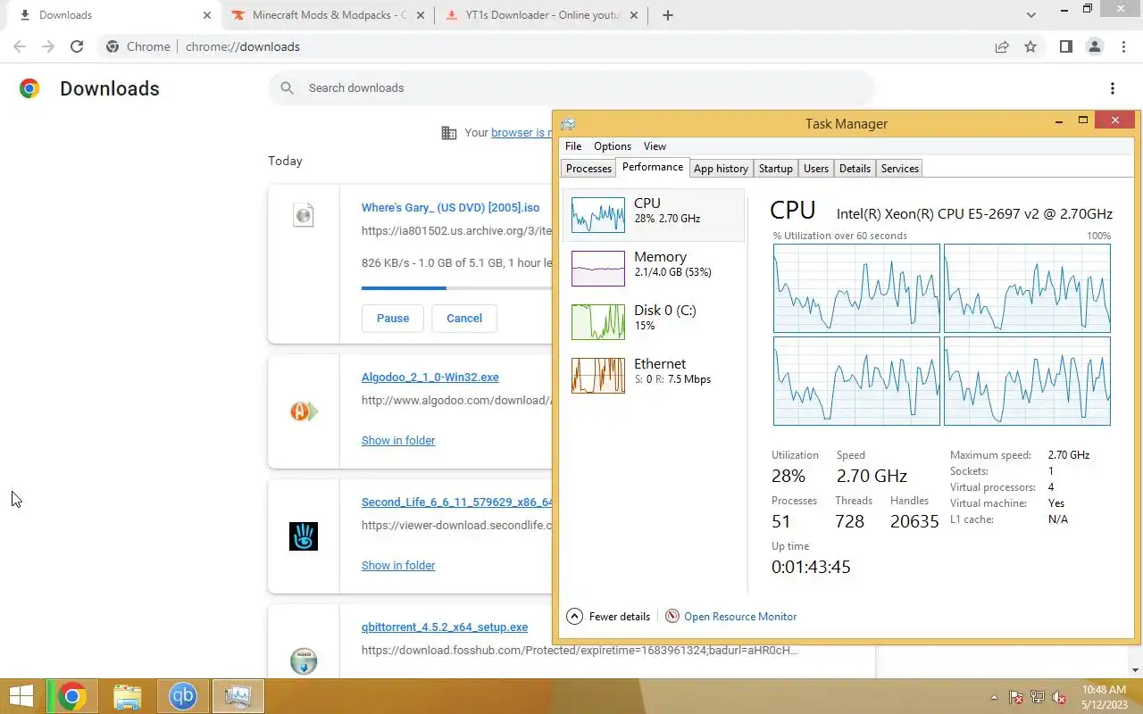The height and width of the screenshot is (714, 1143).
Task: Select the Ethernet performance item
Action: (x=654, y=375)
